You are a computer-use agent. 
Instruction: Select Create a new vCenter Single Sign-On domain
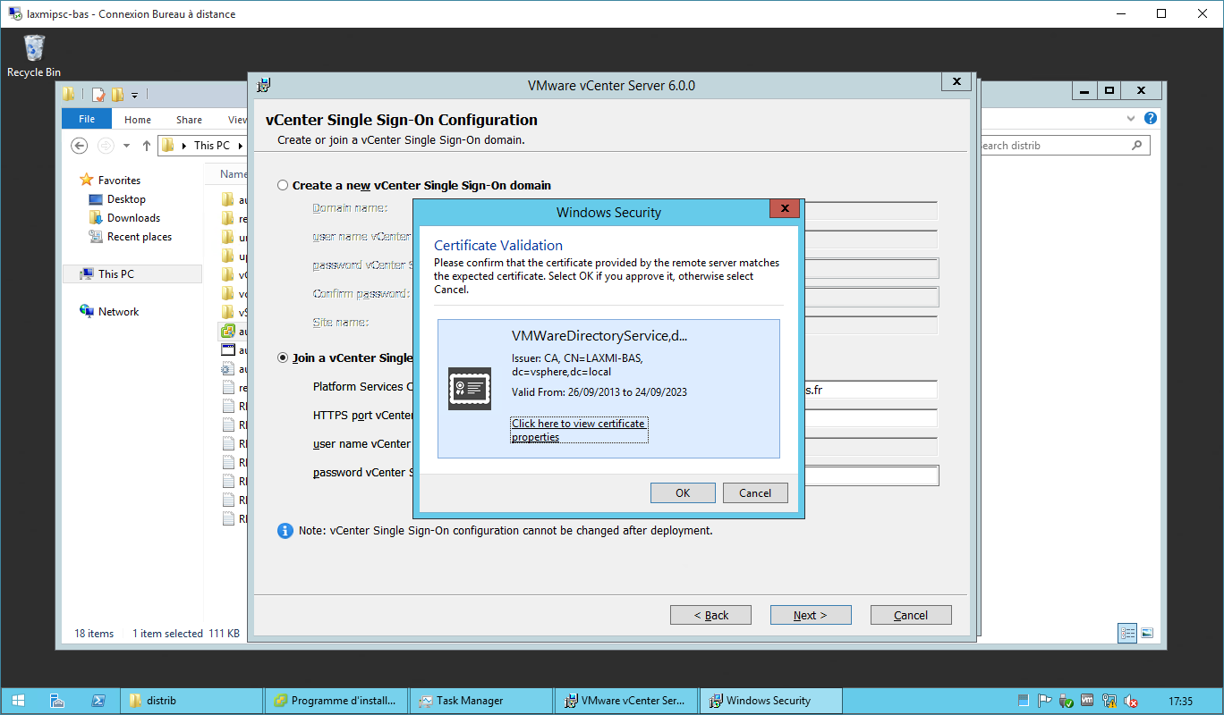[284, 186]
